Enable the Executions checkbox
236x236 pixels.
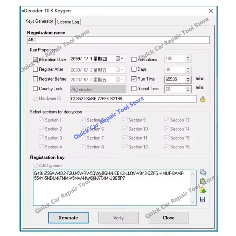click(x=134, y=60)
